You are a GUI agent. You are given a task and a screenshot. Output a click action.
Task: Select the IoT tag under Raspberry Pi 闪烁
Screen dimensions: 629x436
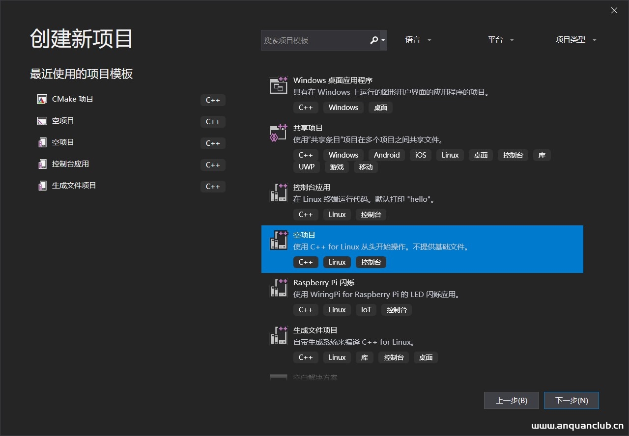pyautogui.click(x=366, y=310)
